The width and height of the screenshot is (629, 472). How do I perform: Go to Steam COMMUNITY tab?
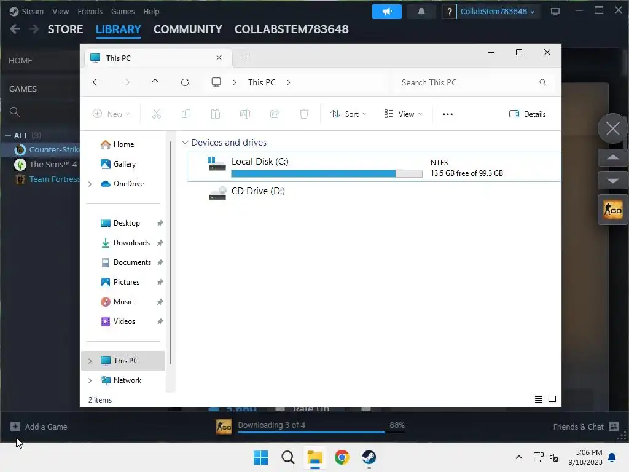pyautogui.click(x=188, y=29)
